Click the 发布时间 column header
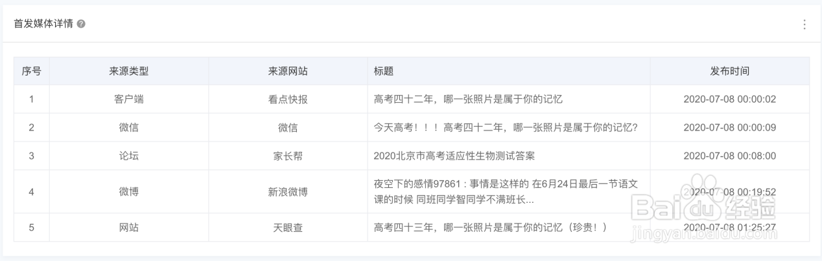822x261 pixels. [729, 71]
